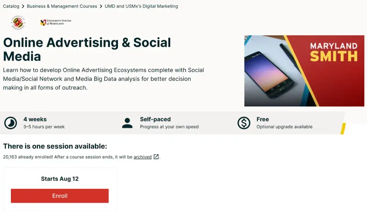Go to Business & Management Courses breadcrumb
Viewport: 367px width, 215px height.
(62, 6)
